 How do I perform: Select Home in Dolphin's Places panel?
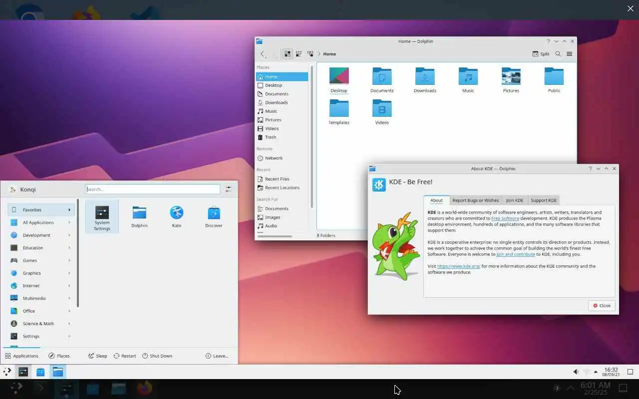click(282, 77)
